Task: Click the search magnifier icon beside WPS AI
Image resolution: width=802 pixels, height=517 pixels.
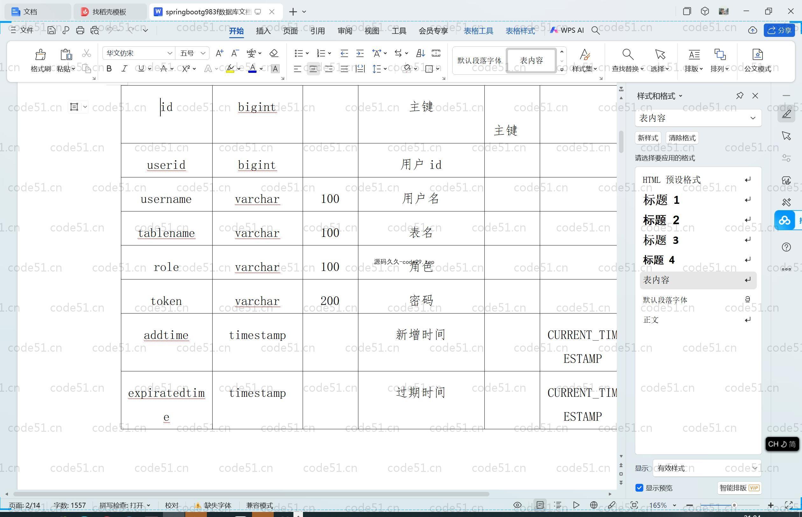Action: [595, 31]
